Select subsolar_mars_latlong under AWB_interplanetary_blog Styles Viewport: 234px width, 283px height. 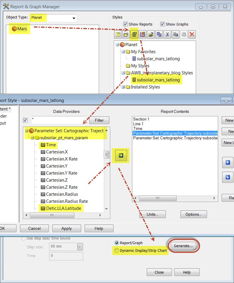click(156, 80)
